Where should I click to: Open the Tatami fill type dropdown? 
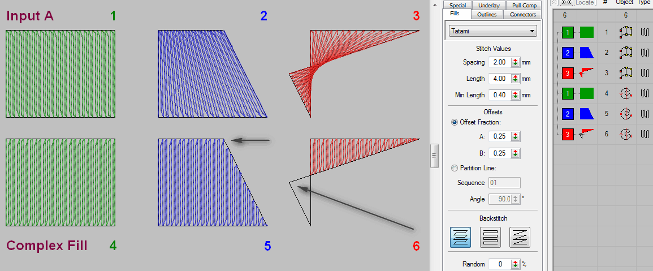tap(493, 31)
